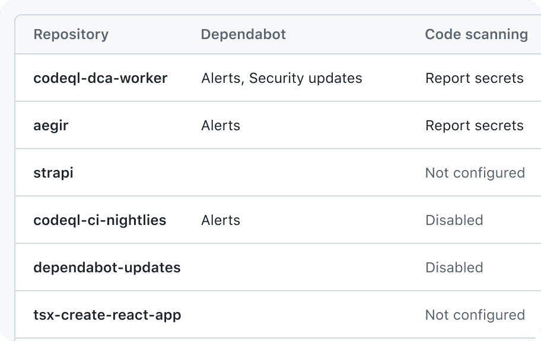Open the codeql-dca-worker repository
541x341 pixels.
point(100,78)
